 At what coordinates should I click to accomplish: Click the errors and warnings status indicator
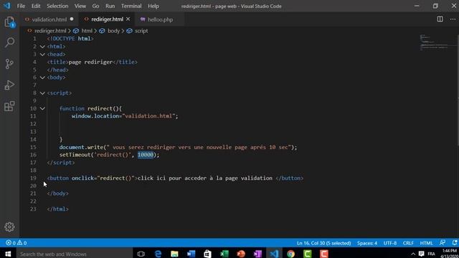16,243
